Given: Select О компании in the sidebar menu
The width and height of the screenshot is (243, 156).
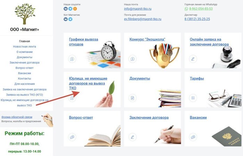Looking at the screenshot, I should (25, 52).
